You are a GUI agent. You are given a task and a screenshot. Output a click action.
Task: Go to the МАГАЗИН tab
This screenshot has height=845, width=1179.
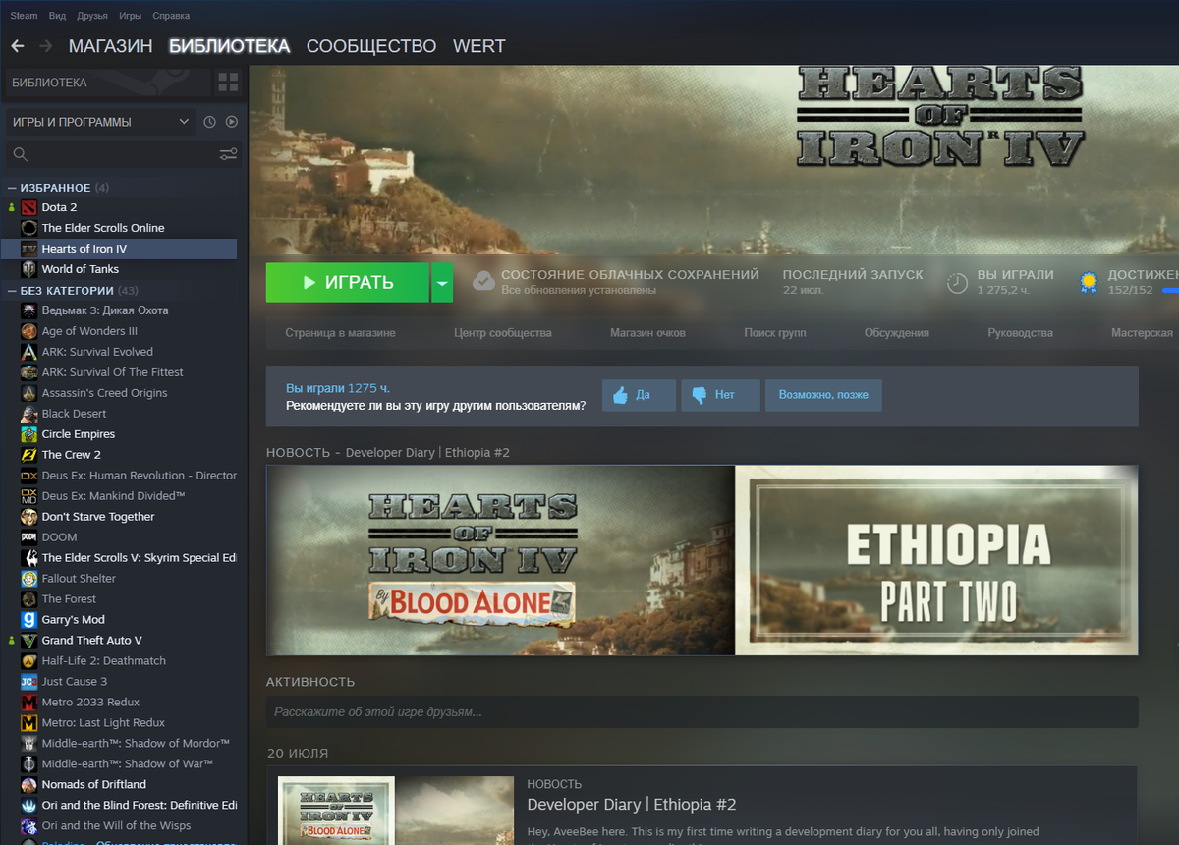pyautogui.click(x=110, y=46)
